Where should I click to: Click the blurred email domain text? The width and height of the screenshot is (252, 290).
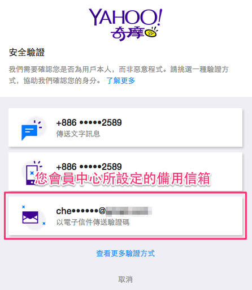click(129, 211)
